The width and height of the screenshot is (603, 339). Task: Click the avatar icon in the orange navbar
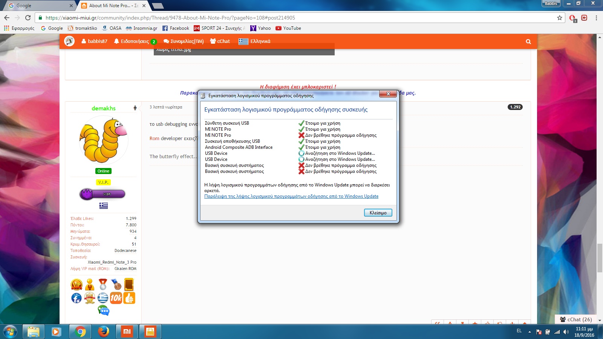point(69,41)
